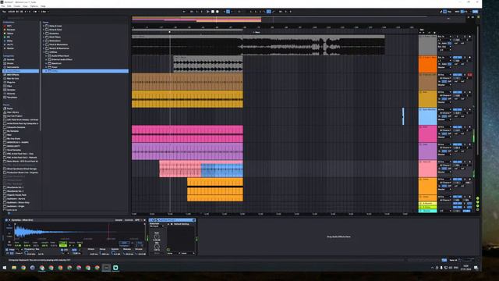499x281 pixels.
Task: Toggle activator on the orange second track
Action: (458, 57)
